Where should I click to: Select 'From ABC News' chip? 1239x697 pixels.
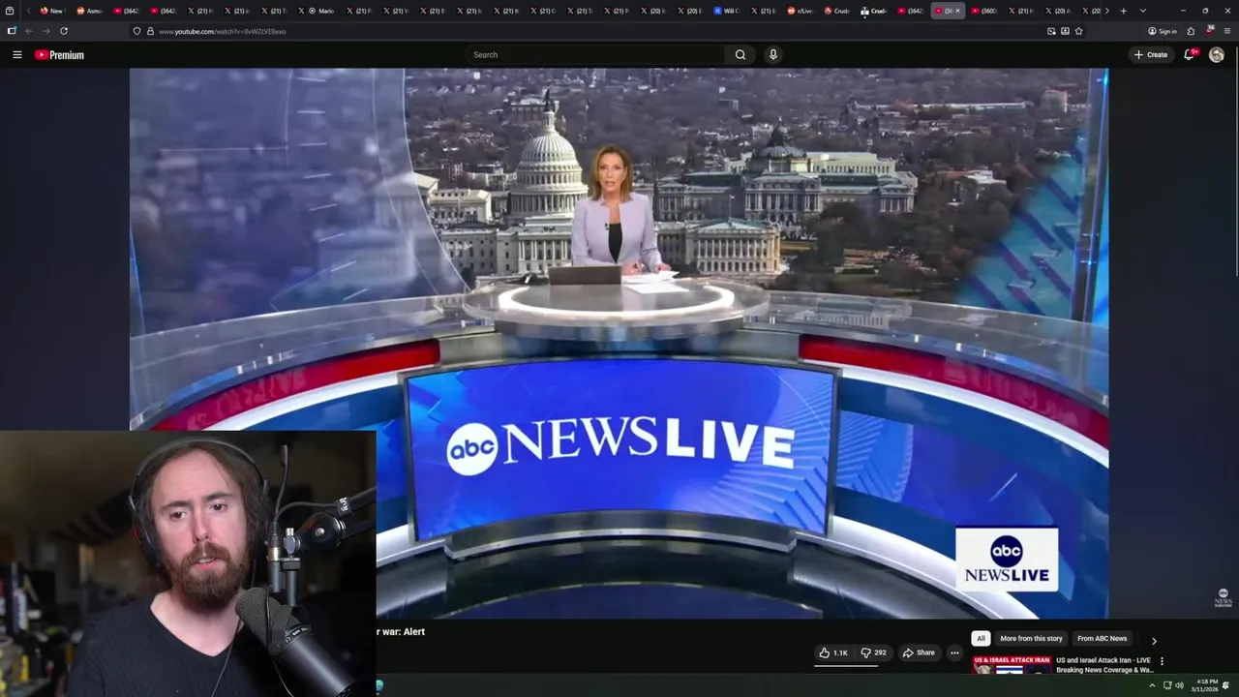coord(1103,639)
